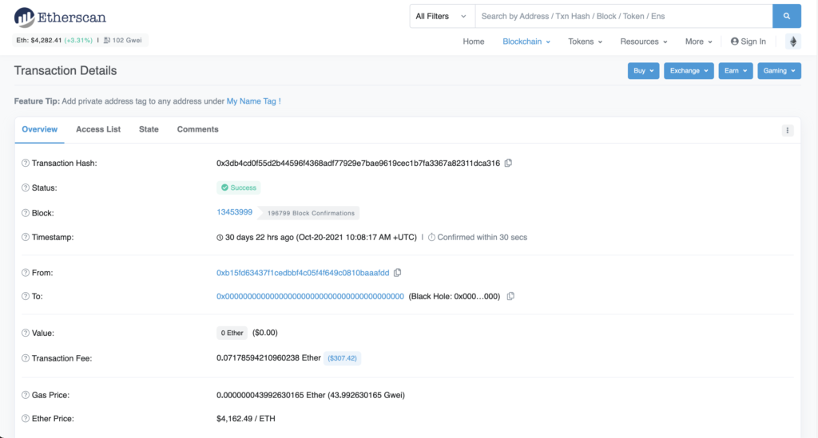Switch to the Access List tab
Viewport: 818px width, 438px height.
click(x=98, y=130)
